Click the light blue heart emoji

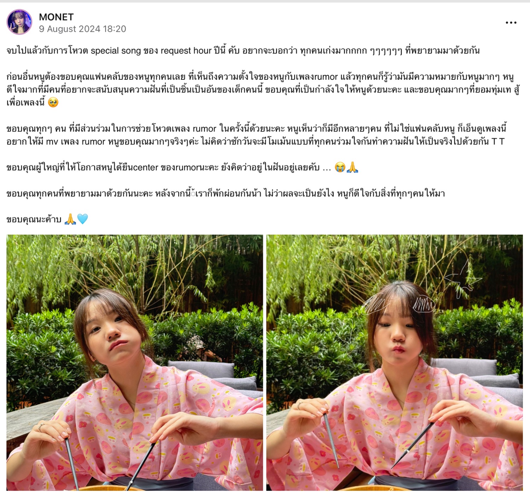click(82, 219)
